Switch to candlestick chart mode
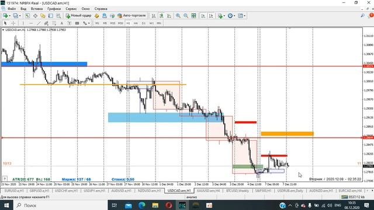This screenshot has width=374, height=210. click(x=161, y=16)
